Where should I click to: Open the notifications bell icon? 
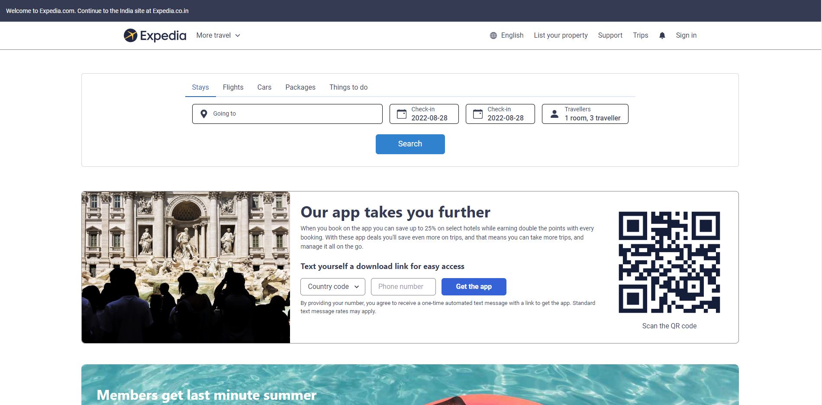(x=662, y=36)
